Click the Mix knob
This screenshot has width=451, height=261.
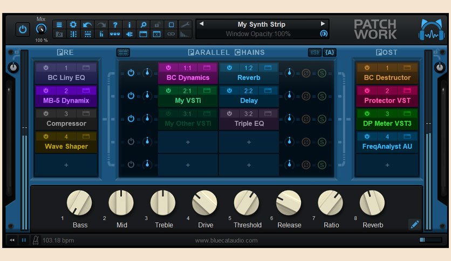(41, 29)
